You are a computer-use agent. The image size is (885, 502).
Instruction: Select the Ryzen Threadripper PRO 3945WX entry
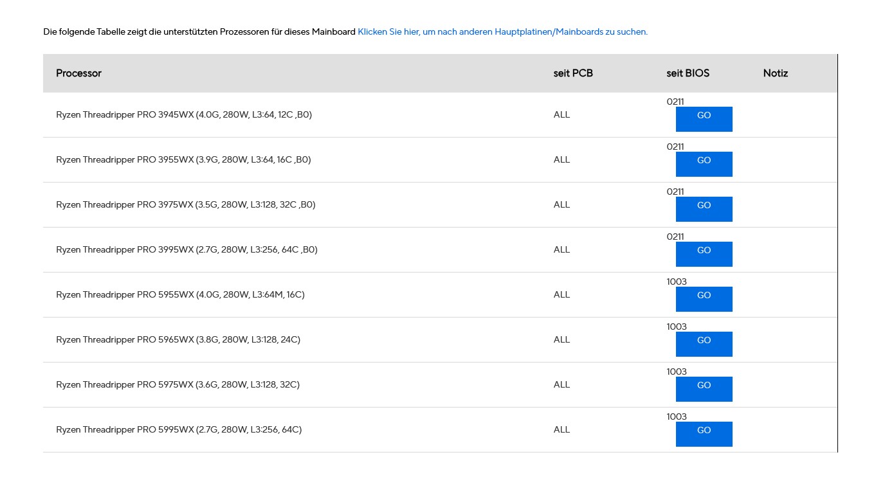[x=184, y=115]
